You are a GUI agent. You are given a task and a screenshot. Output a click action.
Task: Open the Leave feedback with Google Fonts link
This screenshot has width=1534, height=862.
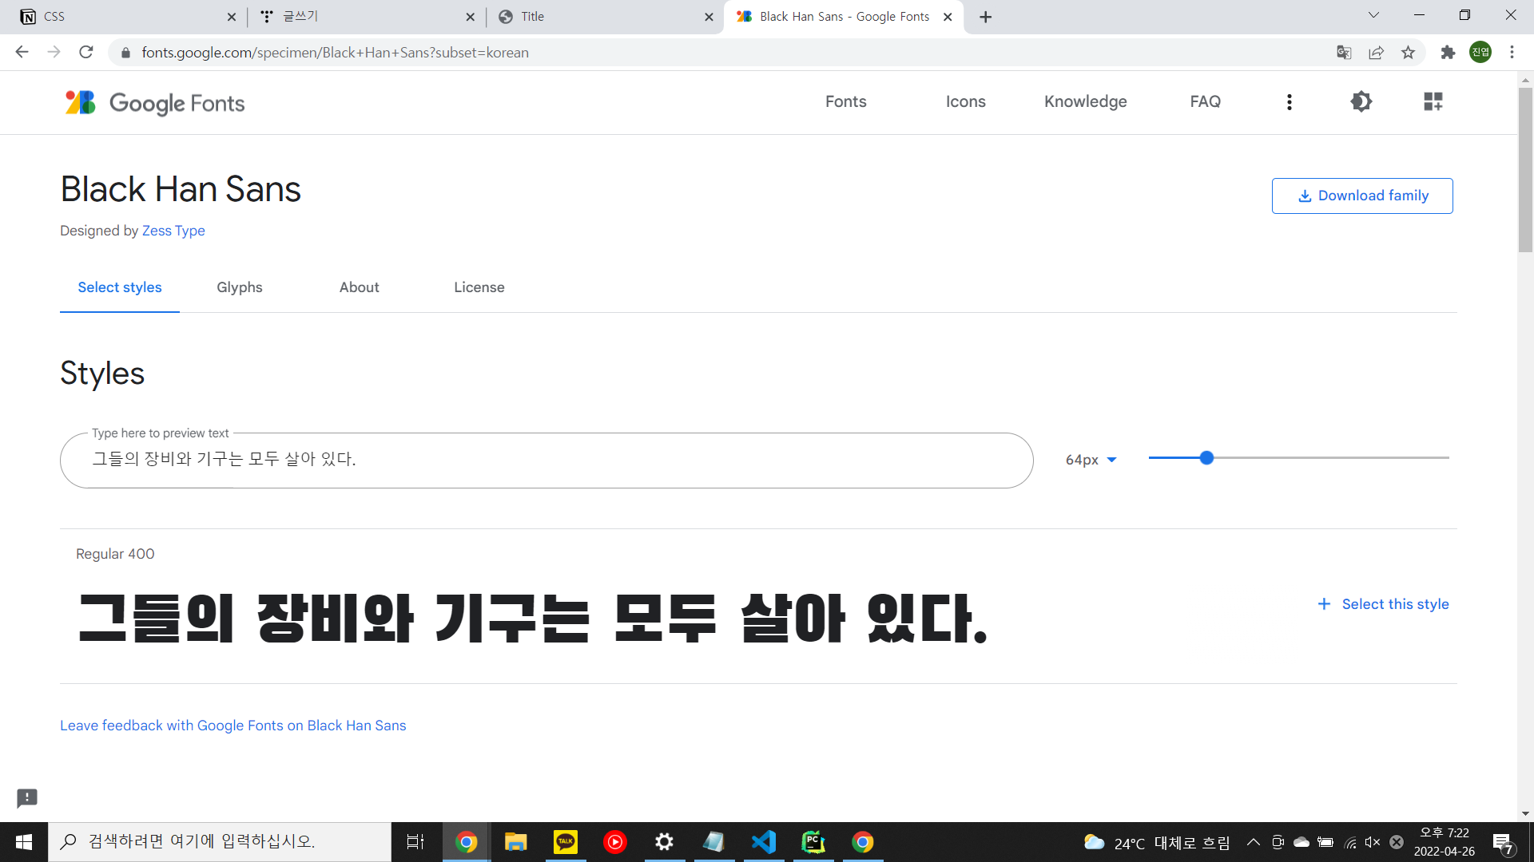coord(233,726)
